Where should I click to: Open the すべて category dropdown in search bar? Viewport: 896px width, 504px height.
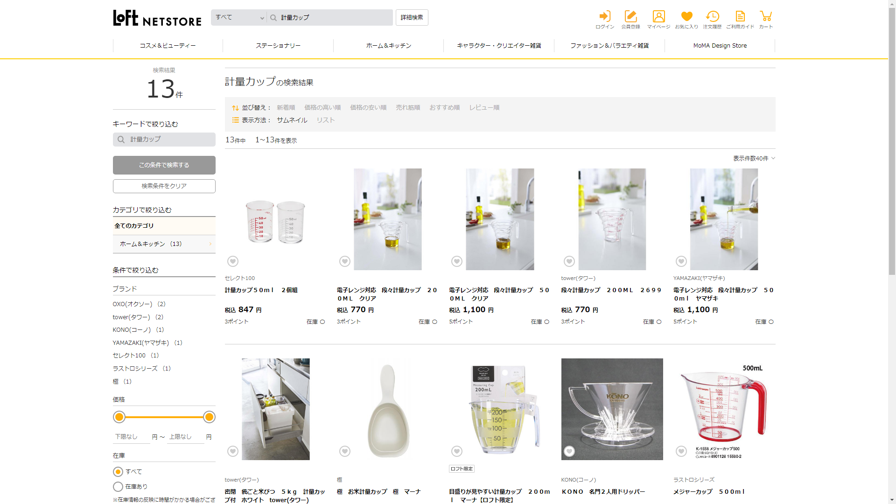pyautogui.click(x=239, y=18)
